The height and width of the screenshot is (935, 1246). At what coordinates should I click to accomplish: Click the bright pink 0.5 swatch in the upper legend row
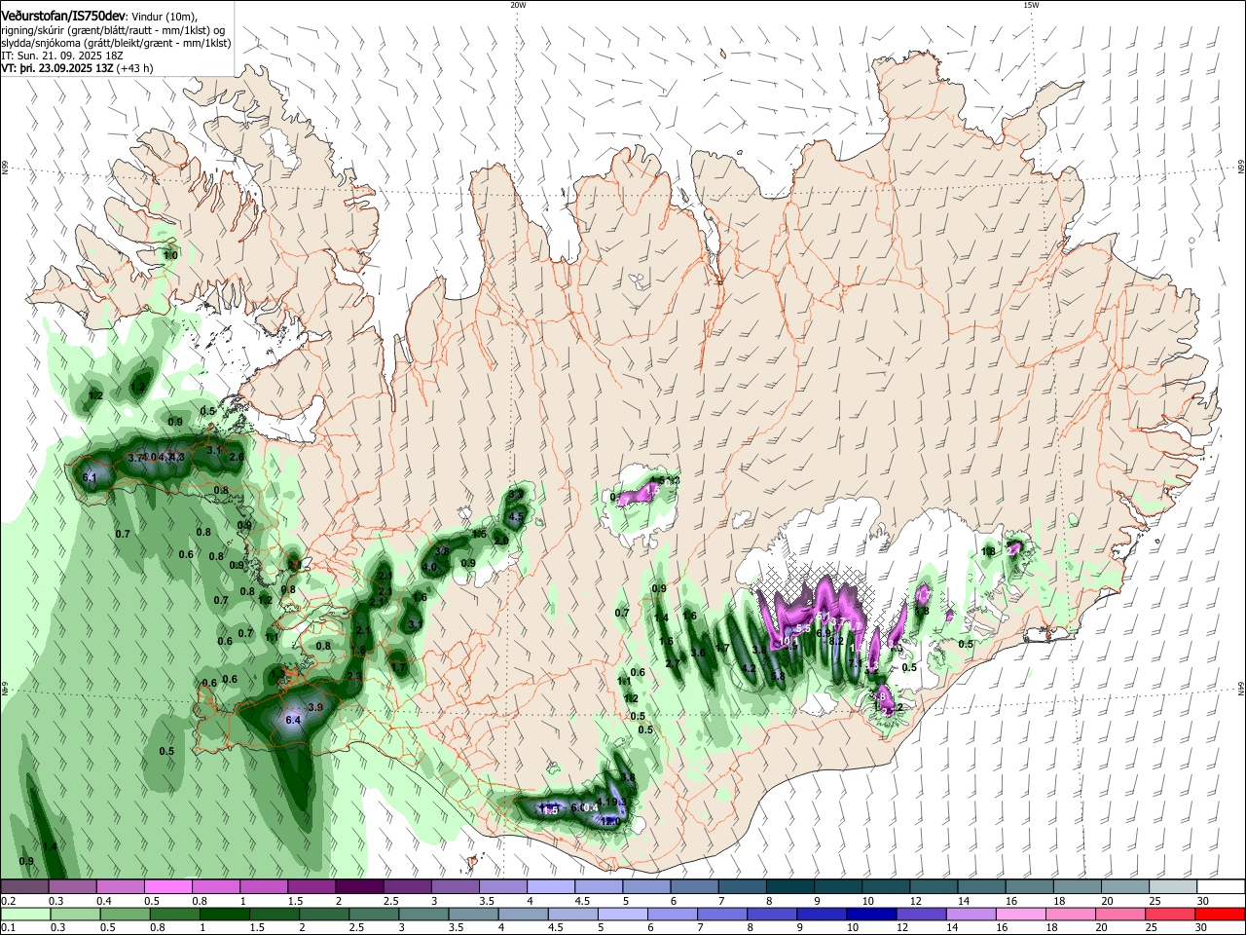coord(168,887)
